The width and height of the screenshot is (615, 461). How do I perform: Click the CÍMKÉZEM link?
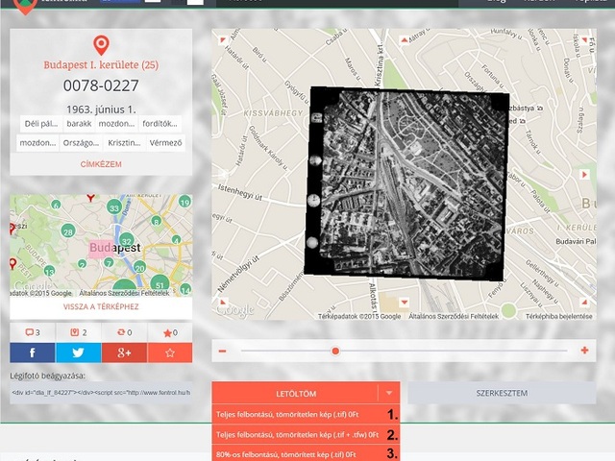click(101, 164)
